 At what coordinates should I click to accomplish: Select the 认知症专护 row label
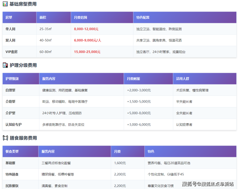pyautogui.click(x=14, y=125)
